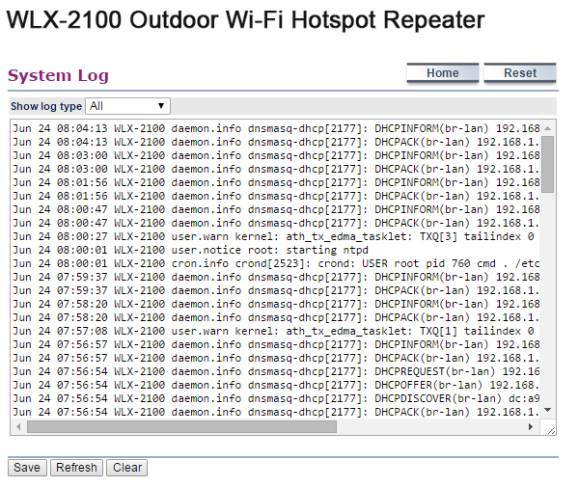Click the DHCPDISCOVER log line
579x487 pixels.
click(x=276, y=398)
